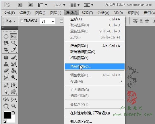155x124 pixels.
Task: Select the Clone Stamp tool
Action: (x=6, y=64)
